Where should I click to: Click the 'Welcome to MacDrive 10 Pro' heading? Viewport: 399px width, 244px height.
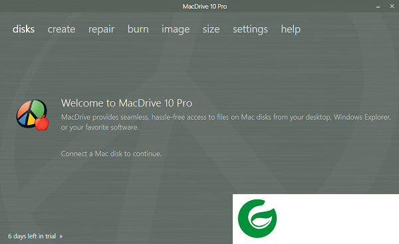126,103
